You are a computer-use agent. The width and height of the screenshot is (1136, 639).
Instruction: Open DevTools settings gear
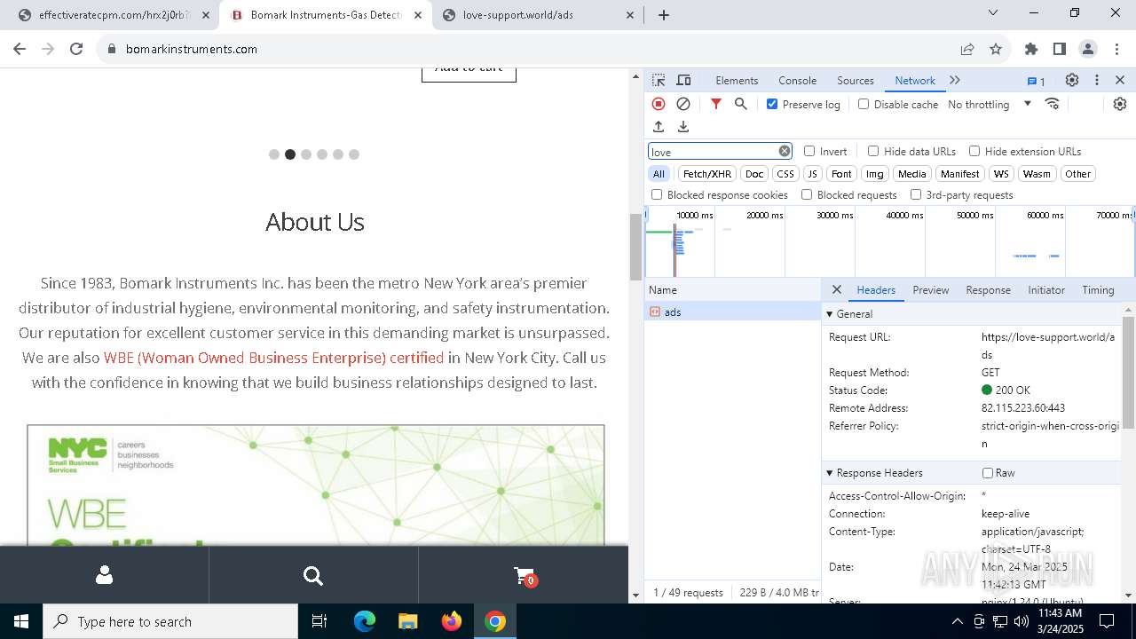[1072, 80]
